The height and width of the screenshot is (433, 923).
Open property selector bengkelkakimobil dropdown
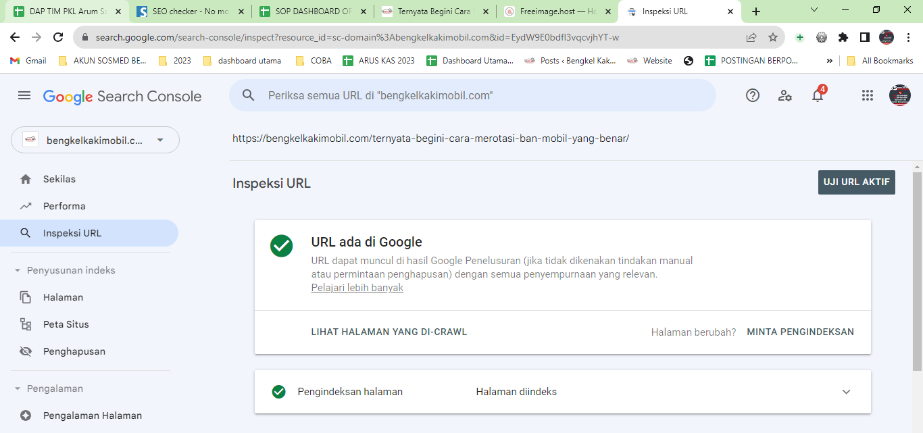[95, 140]
